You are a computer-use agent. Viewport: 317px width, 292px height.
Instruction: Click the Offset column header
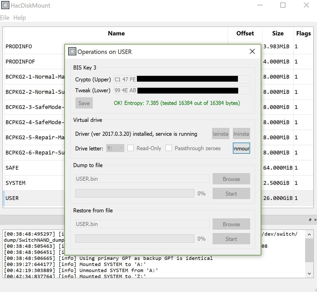[x=245, y=33]
